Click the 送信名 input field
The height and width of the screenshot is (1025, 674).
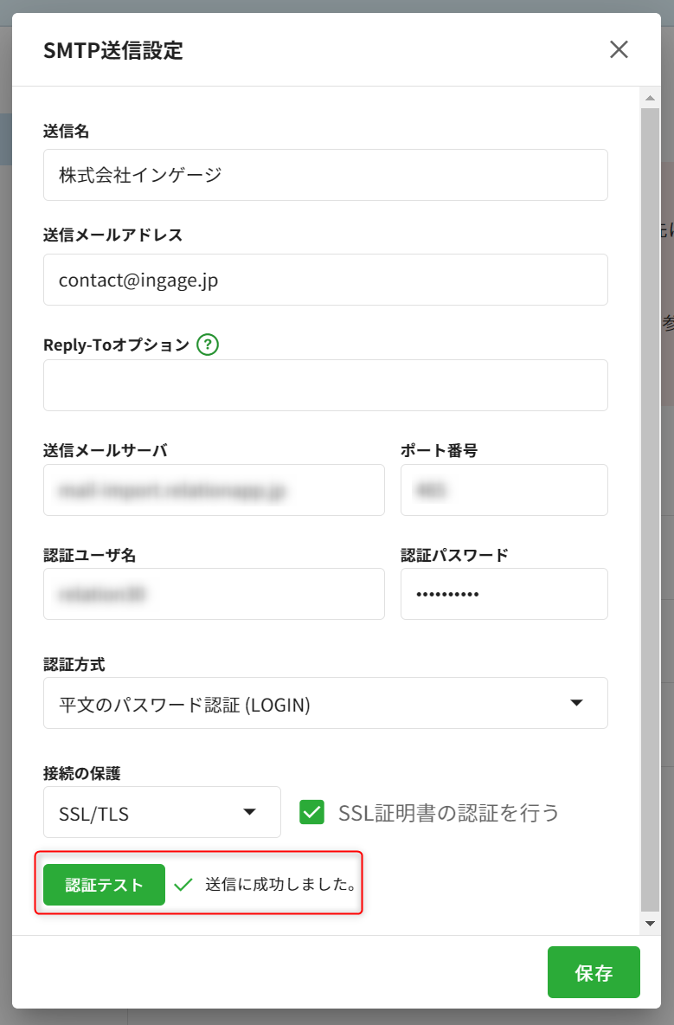point(324,175)
